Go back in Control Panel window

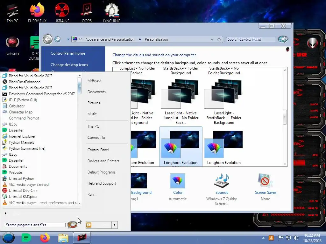(x=48, y=39)
